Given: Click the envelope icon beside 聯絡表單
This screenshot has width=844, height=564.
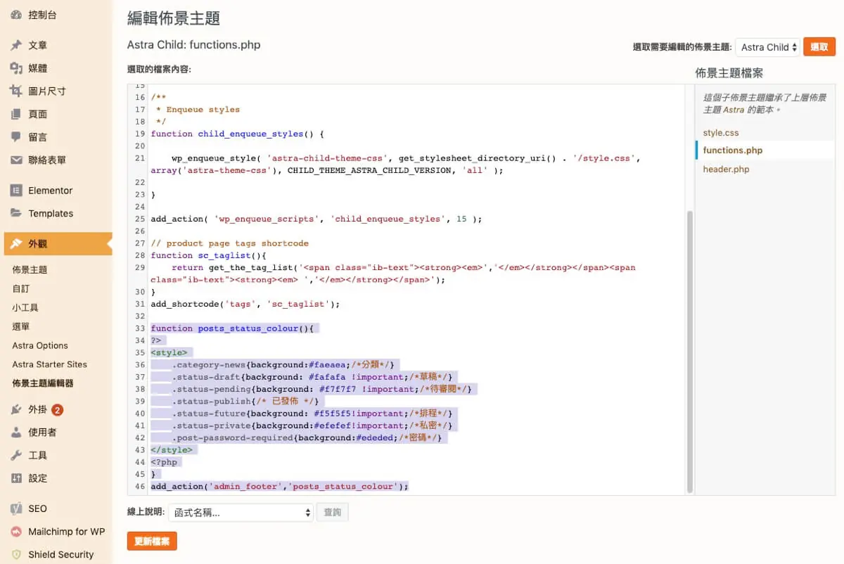Looking at the screenshot, I should 16,160.
